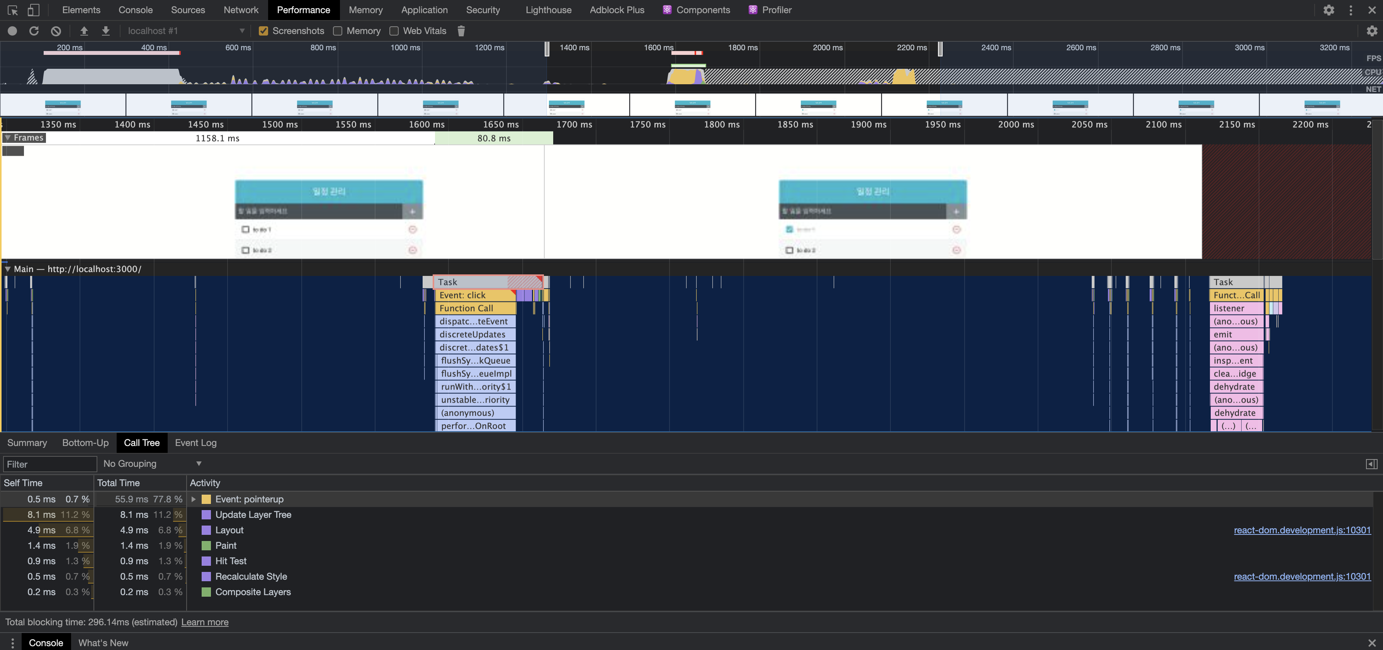Expand the Event: pointerup row

[x=194, y=499]
